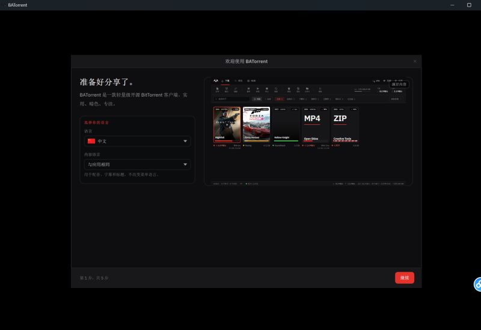Click the China flag icon
The image size is (481, 330).
click(x=91, y=141)
